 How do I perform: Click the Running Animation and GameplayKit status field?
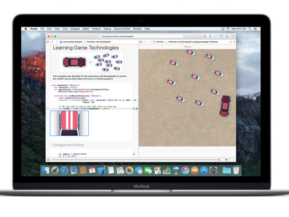141,36
